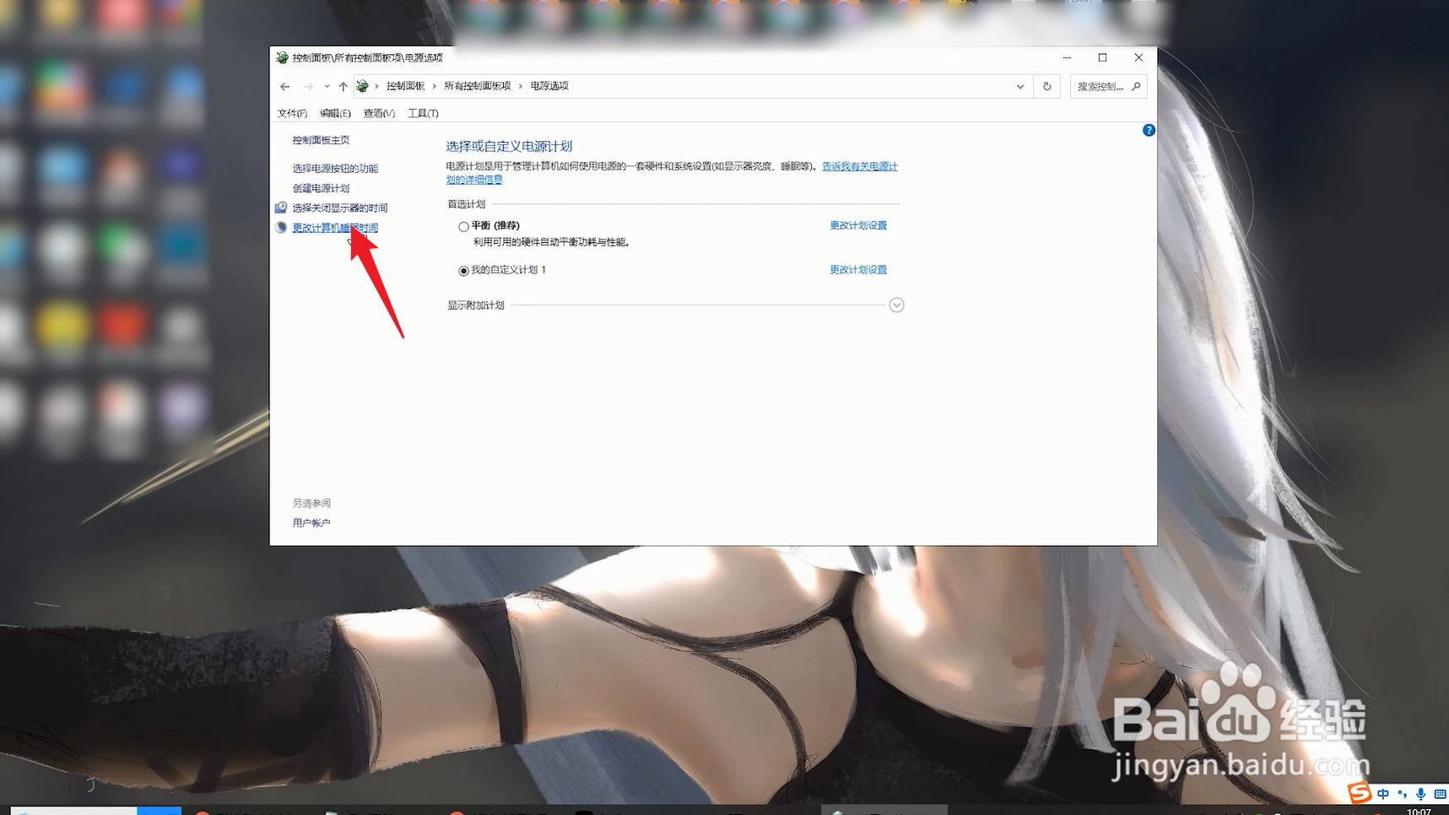Viewport: 1449px width, 815px height.
Task: Open 选择电源按钮的功能 link
Action: [335, 169]
